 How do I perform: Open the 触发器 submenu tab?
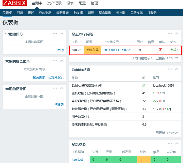[x=78, y=12]
